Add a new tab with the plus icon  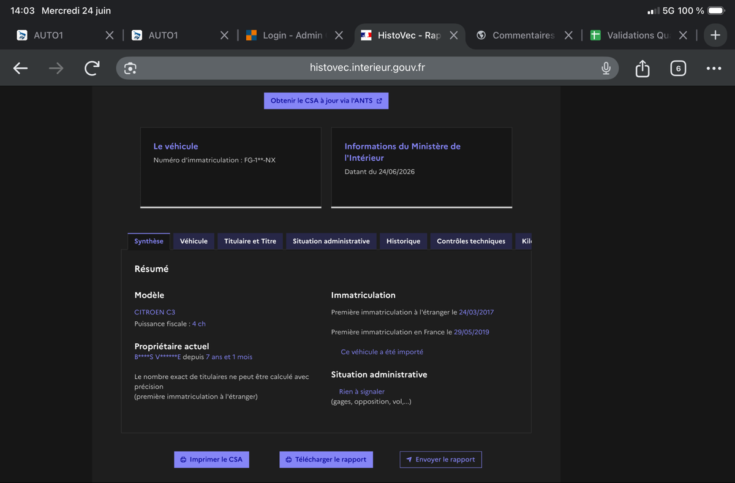coord(715,35)
